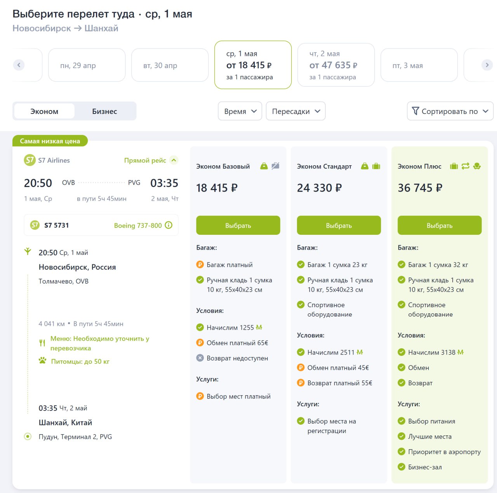Go to previous dates with left arrow
This screenshot has height=493, width=497.
19,65
